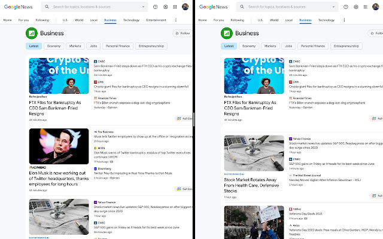Go to Home tab in left window
Image resolution: width=383 pixels, height=239 pixels.
pos(8,20)
